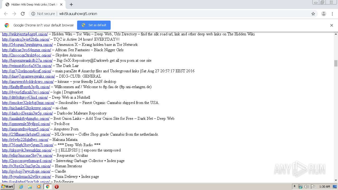
Task: Open the volume tray icon
Action: [307, 187]
